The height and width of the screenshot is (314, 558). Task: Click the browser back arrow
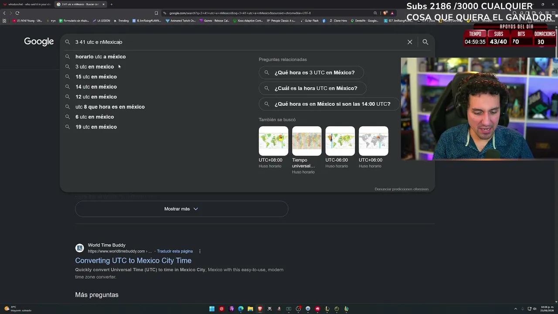pyautogui.click(x=4, y=13)
